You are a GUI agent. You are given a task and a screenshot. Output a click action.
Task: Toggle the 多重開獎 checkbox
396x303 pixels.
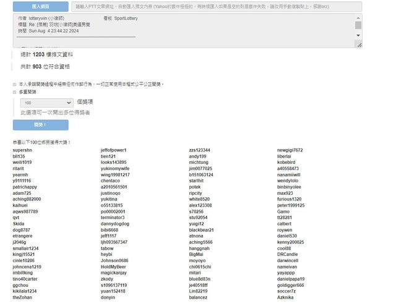pos(15,92)
